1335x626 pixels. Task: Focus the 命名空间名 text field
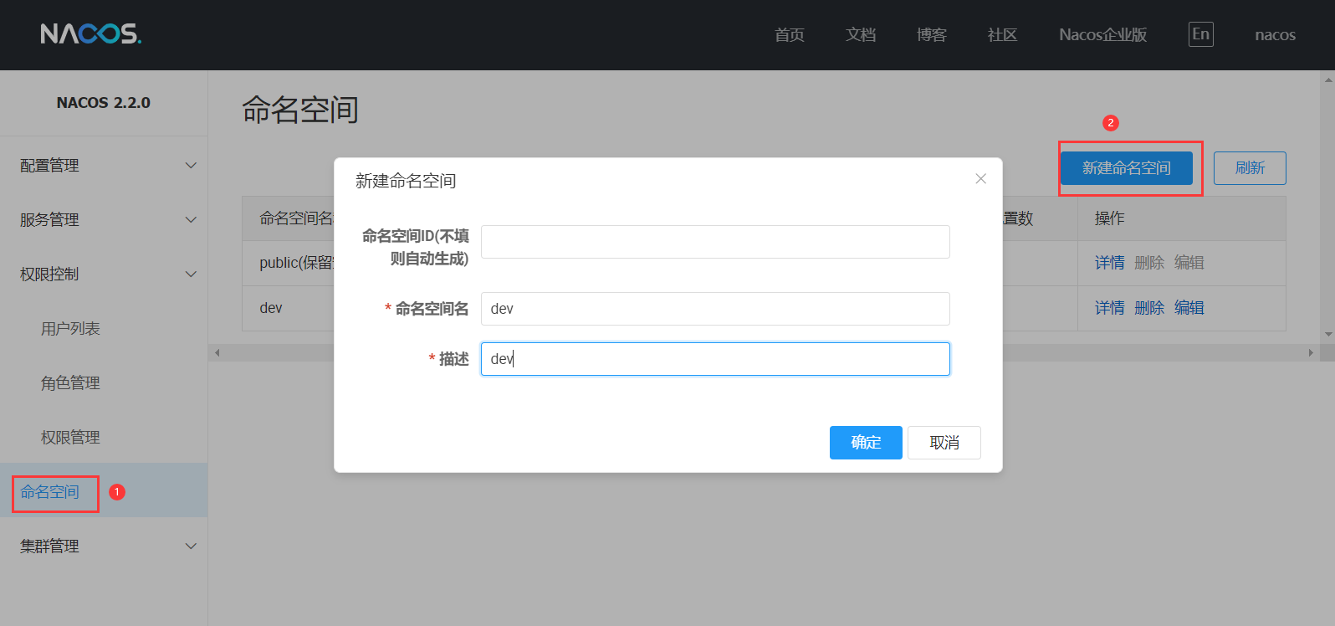714,309
